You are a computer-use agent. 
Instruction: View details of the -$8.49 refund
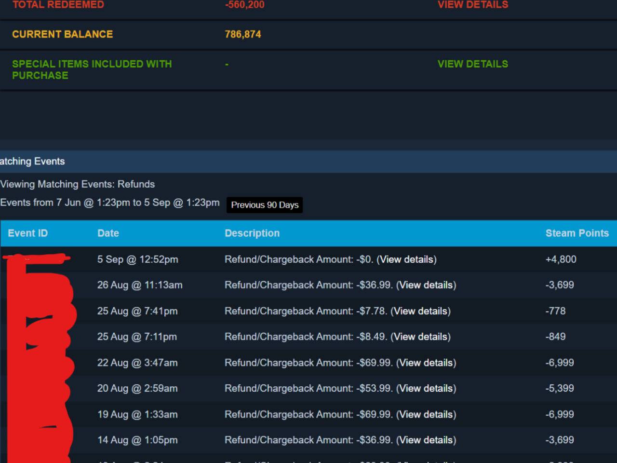click(x=420, y=337)
